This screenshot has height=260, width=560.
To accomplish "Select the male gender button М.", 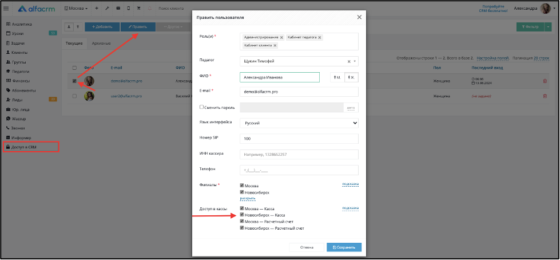I will coord(337,77).
